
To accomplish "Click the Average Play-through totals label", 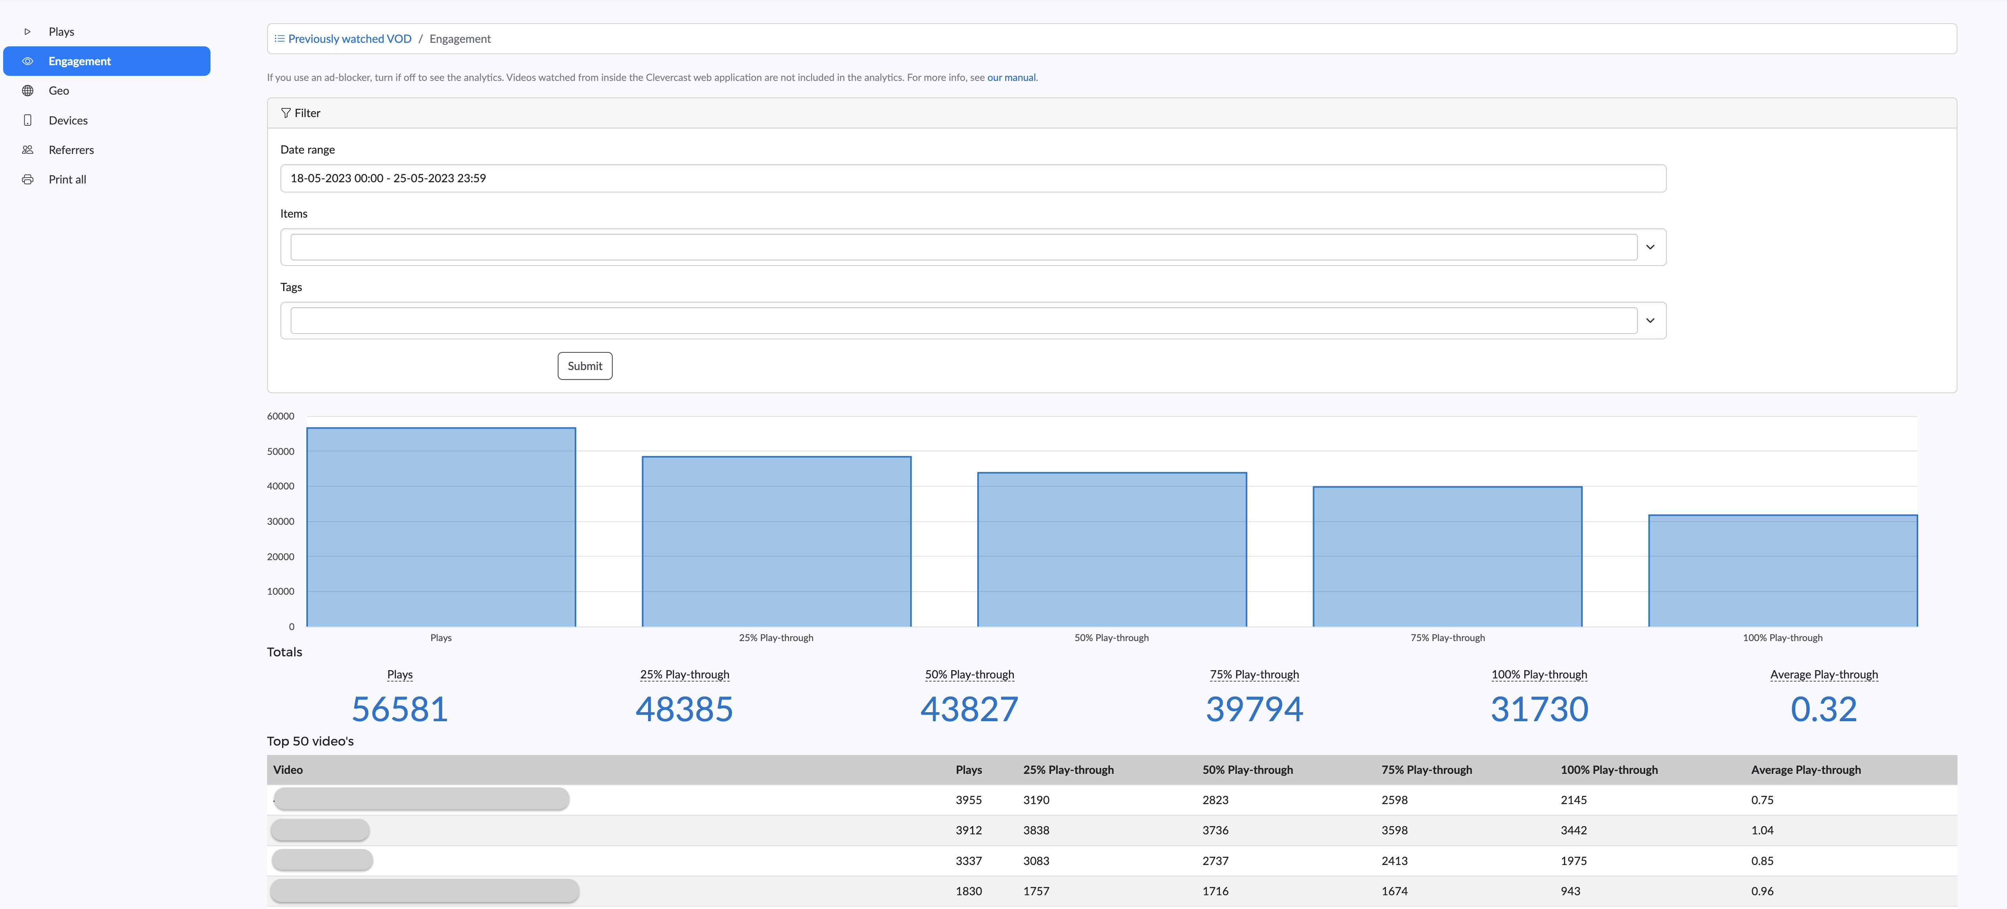I will (1824, 675).
